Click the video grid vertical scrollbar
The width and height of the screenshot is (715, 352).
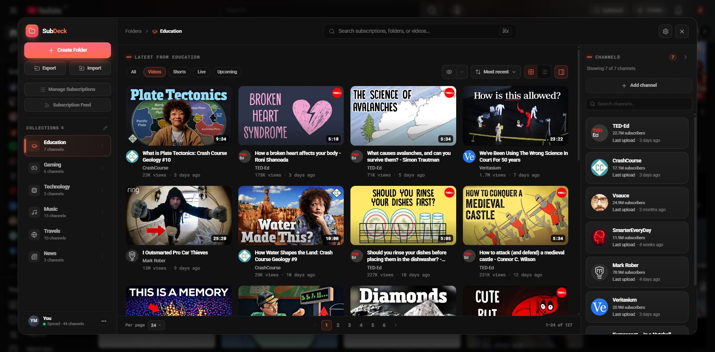578,104
